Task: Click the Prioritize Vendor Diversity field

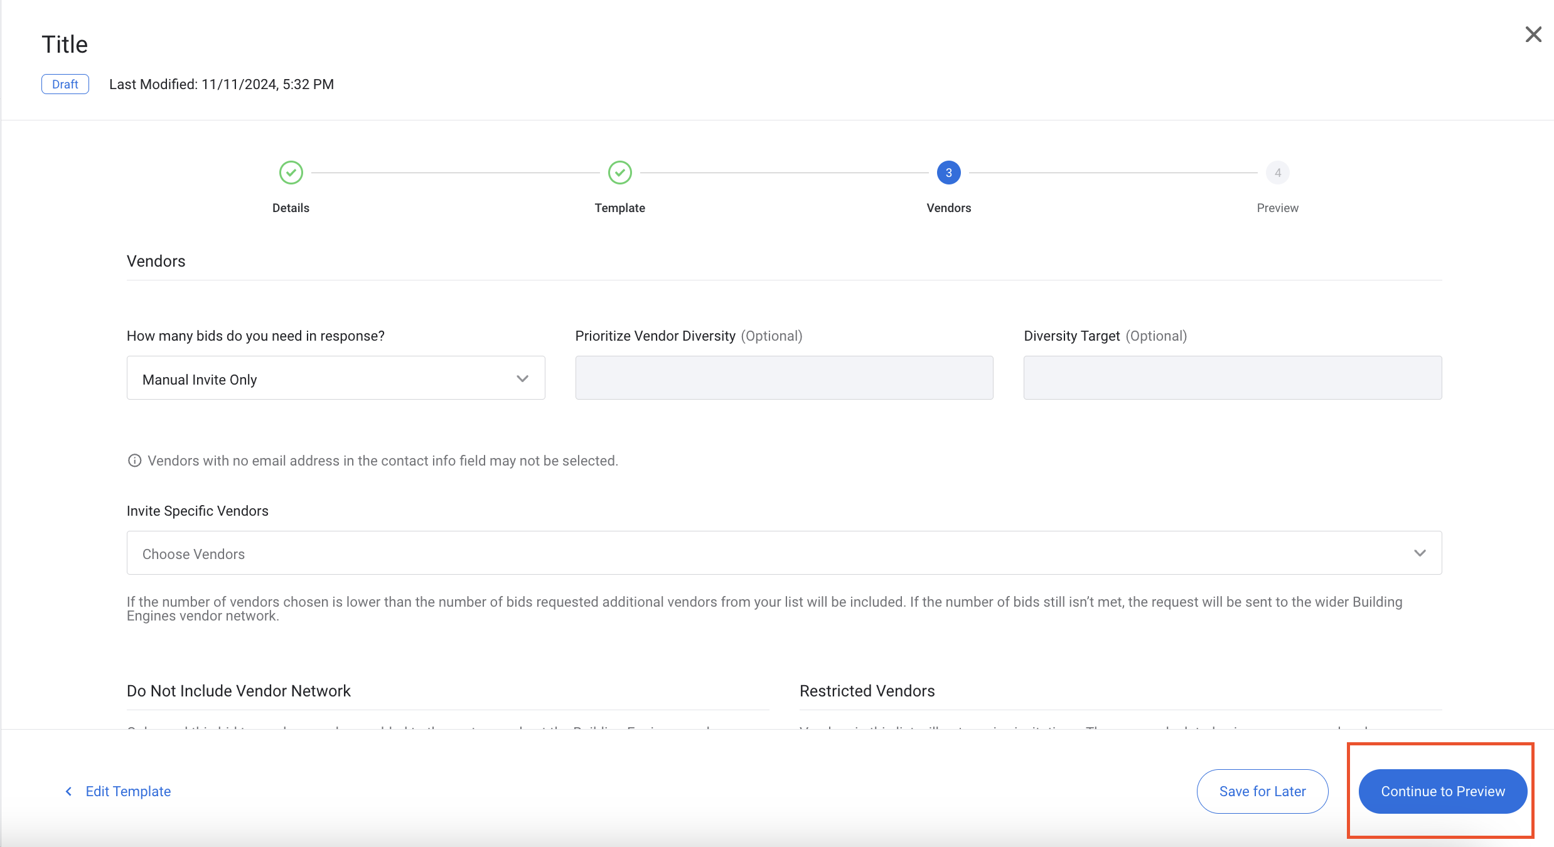Action: click(x=784, y=378)
